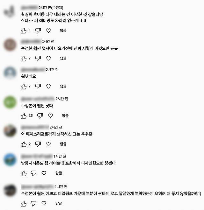Like the 방향지시등 comment

24,173
